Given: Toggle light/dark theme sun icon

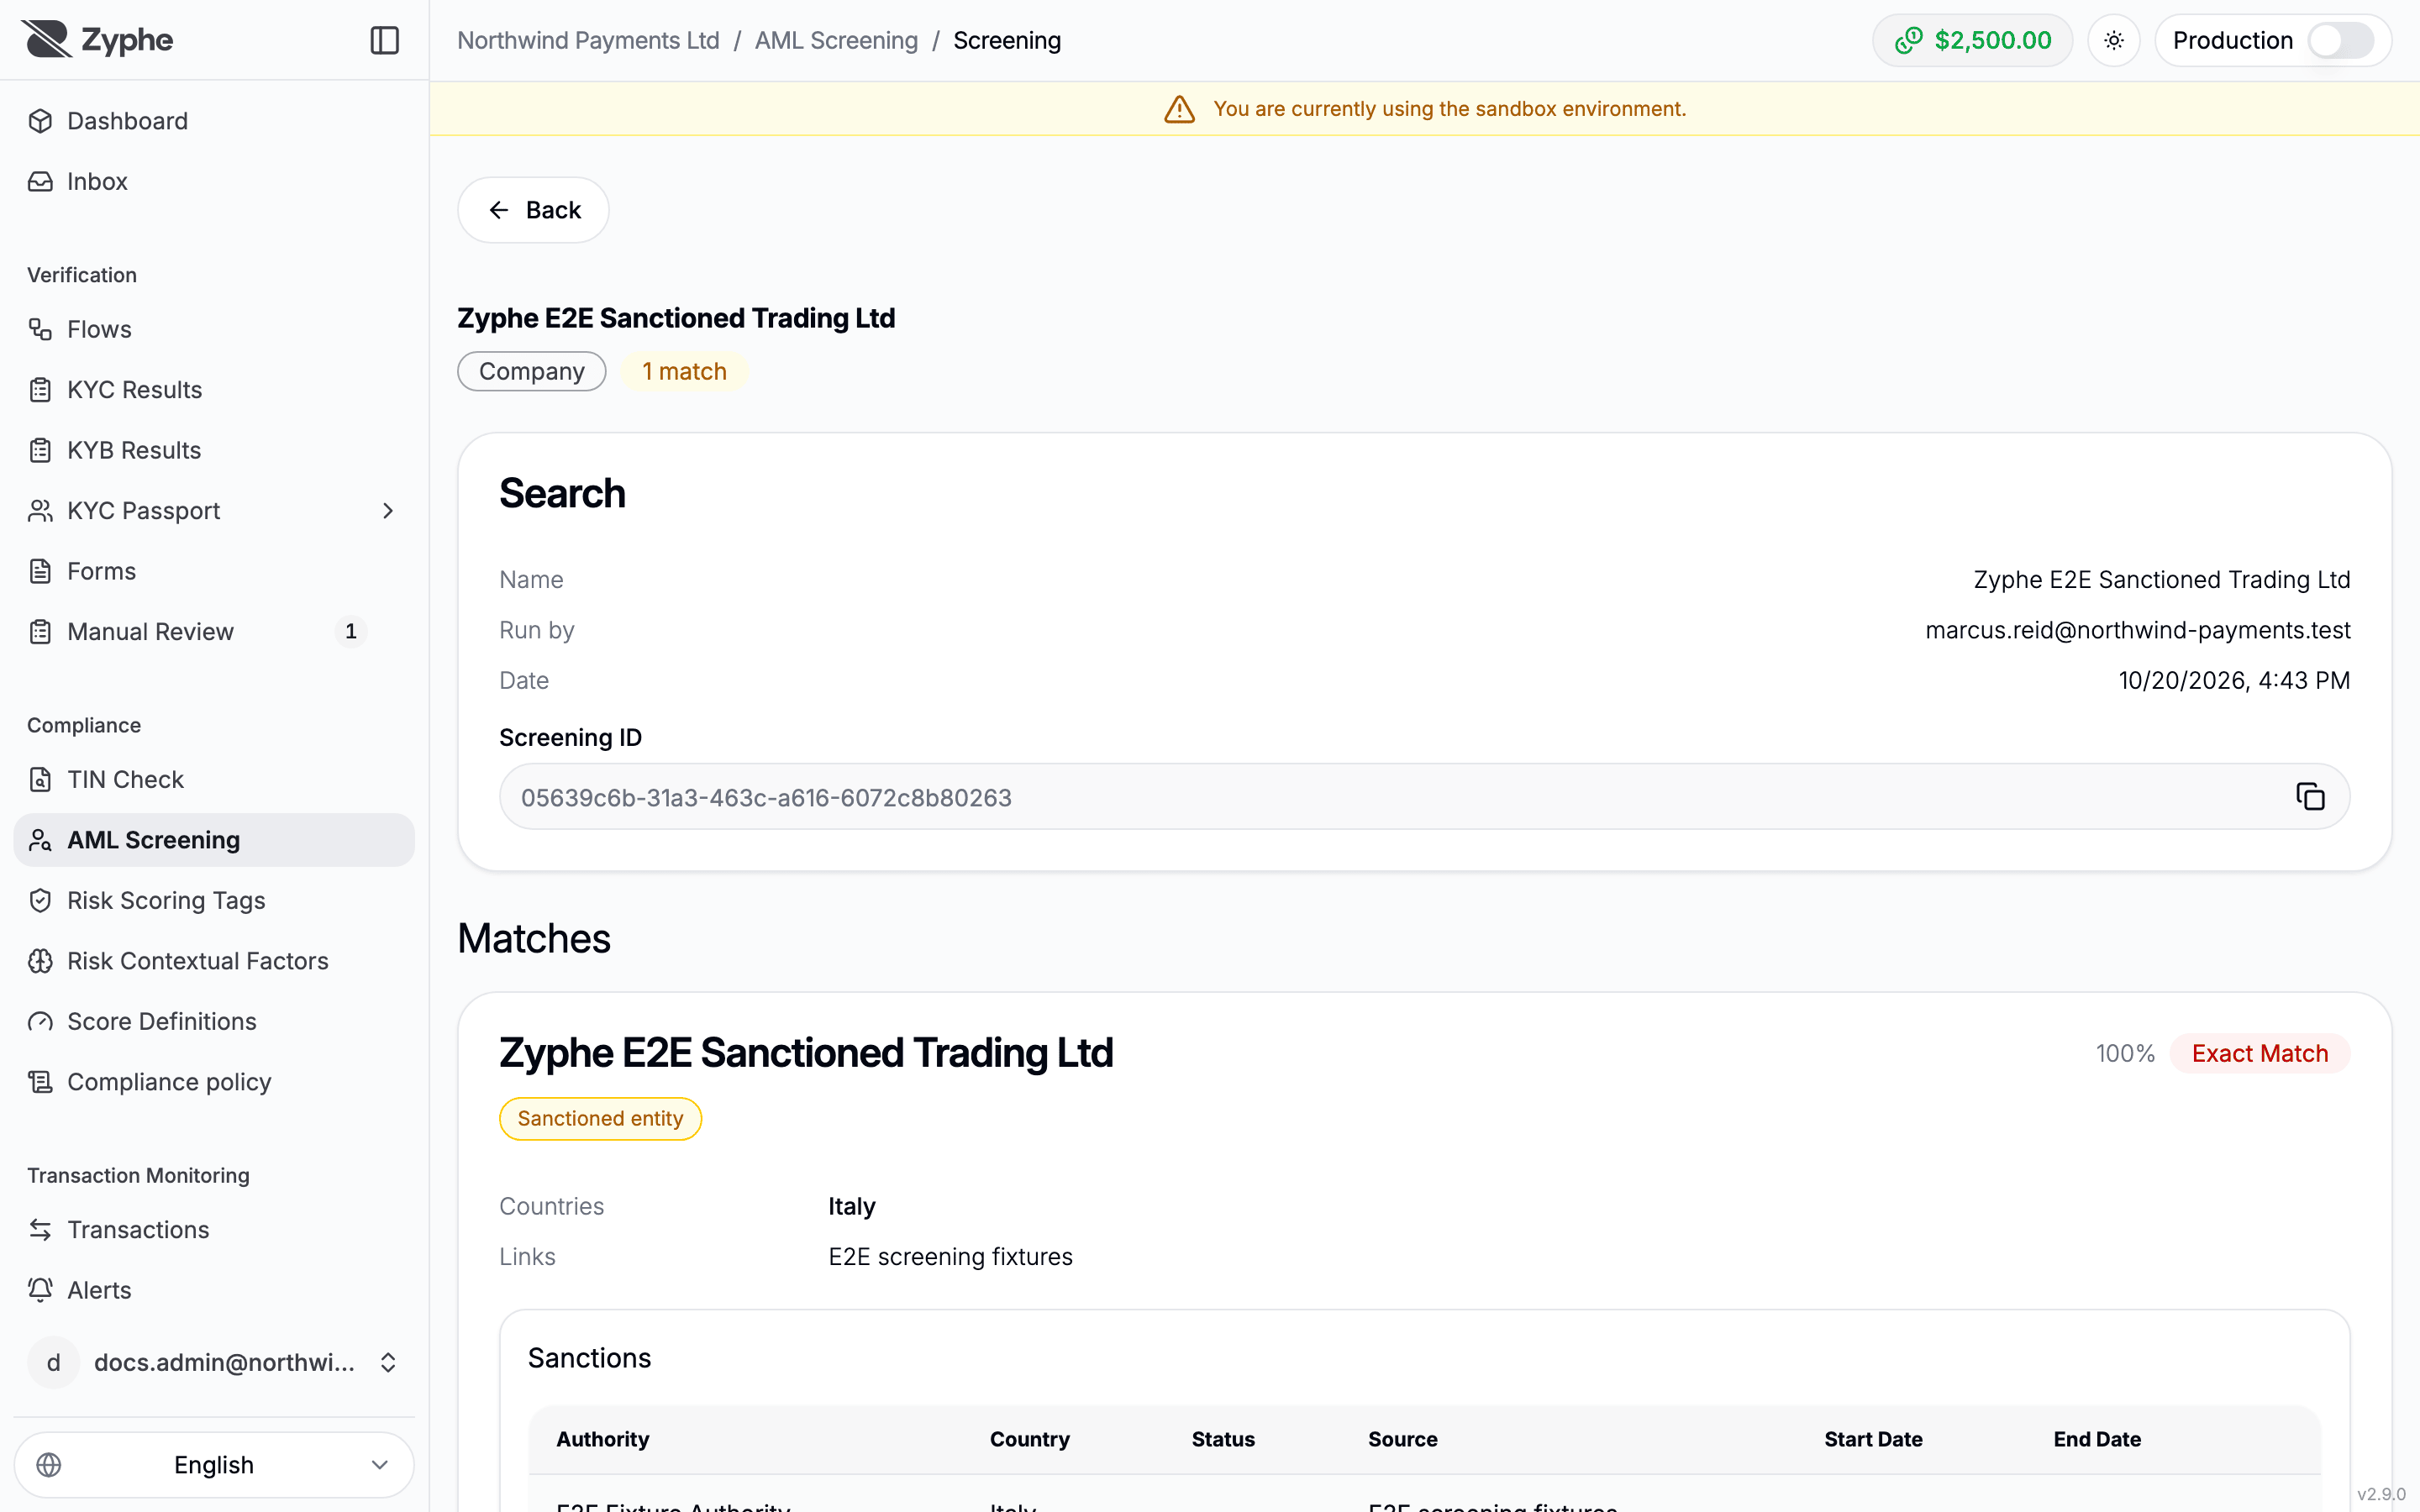Looking at the screenshot, I should coord(2113,40).
